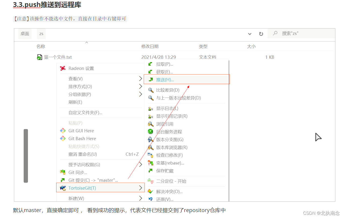The width and height of the screenshot is (344, 218).
Task: Click the 1 KB size value
Action: click(270, 57)
